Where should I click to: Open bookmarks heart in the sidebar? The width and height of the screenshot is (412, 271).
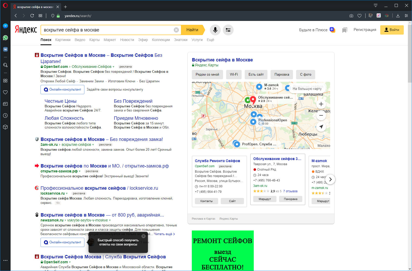coord(5,92)
